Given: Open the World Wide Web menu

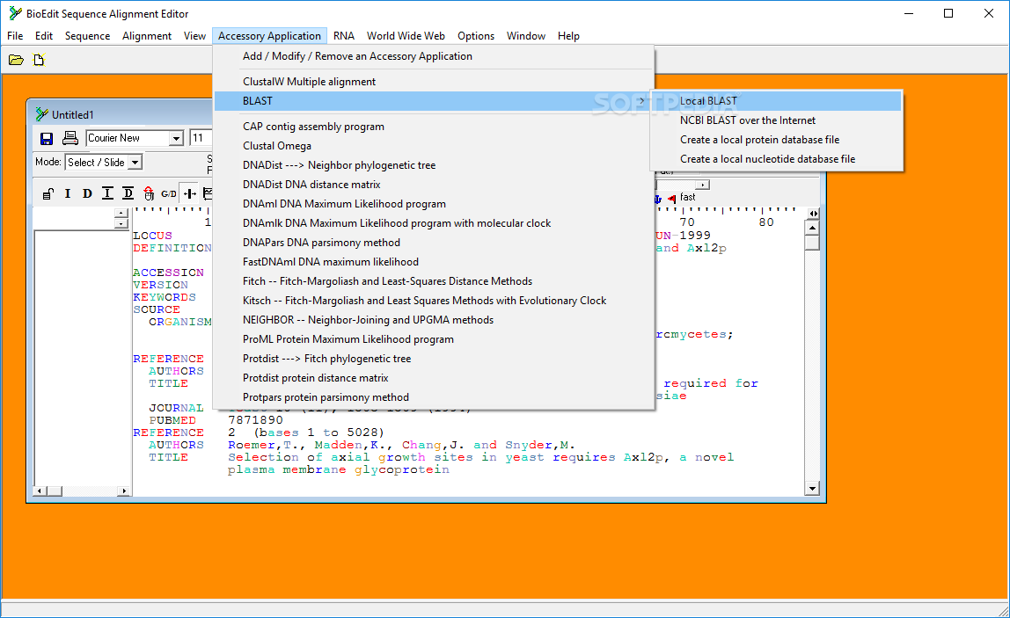Looking at the screenshot, I should 406,36.
